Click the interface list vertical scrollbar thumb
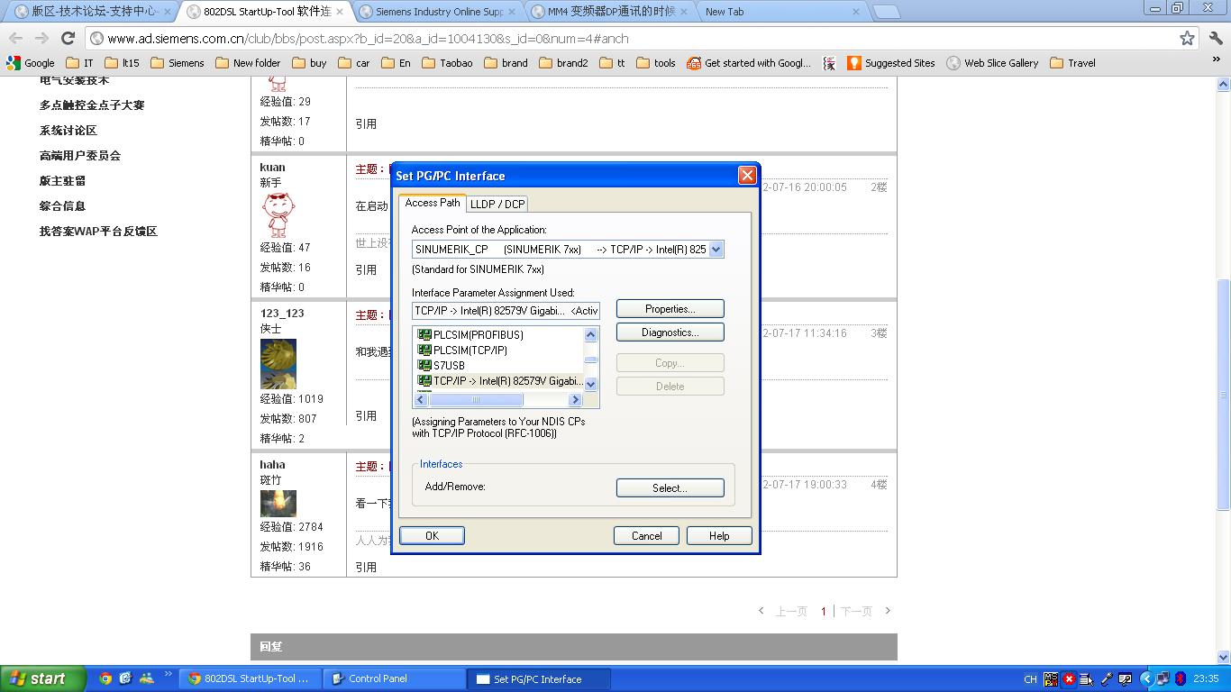The image size is (1231, 692). coord(590,360)
